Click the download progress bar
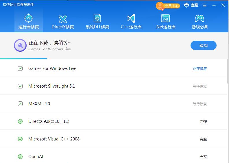This screenshot has width=229, height=163. tap(23, 59)
